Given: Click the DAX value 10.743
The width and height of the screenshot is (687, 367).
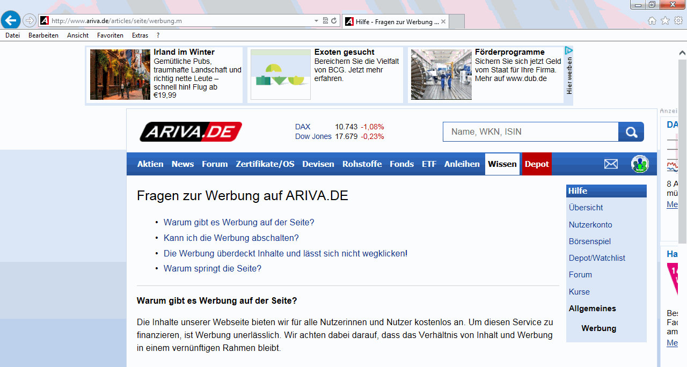Looking at the screenshot, I should coord(346,127).
